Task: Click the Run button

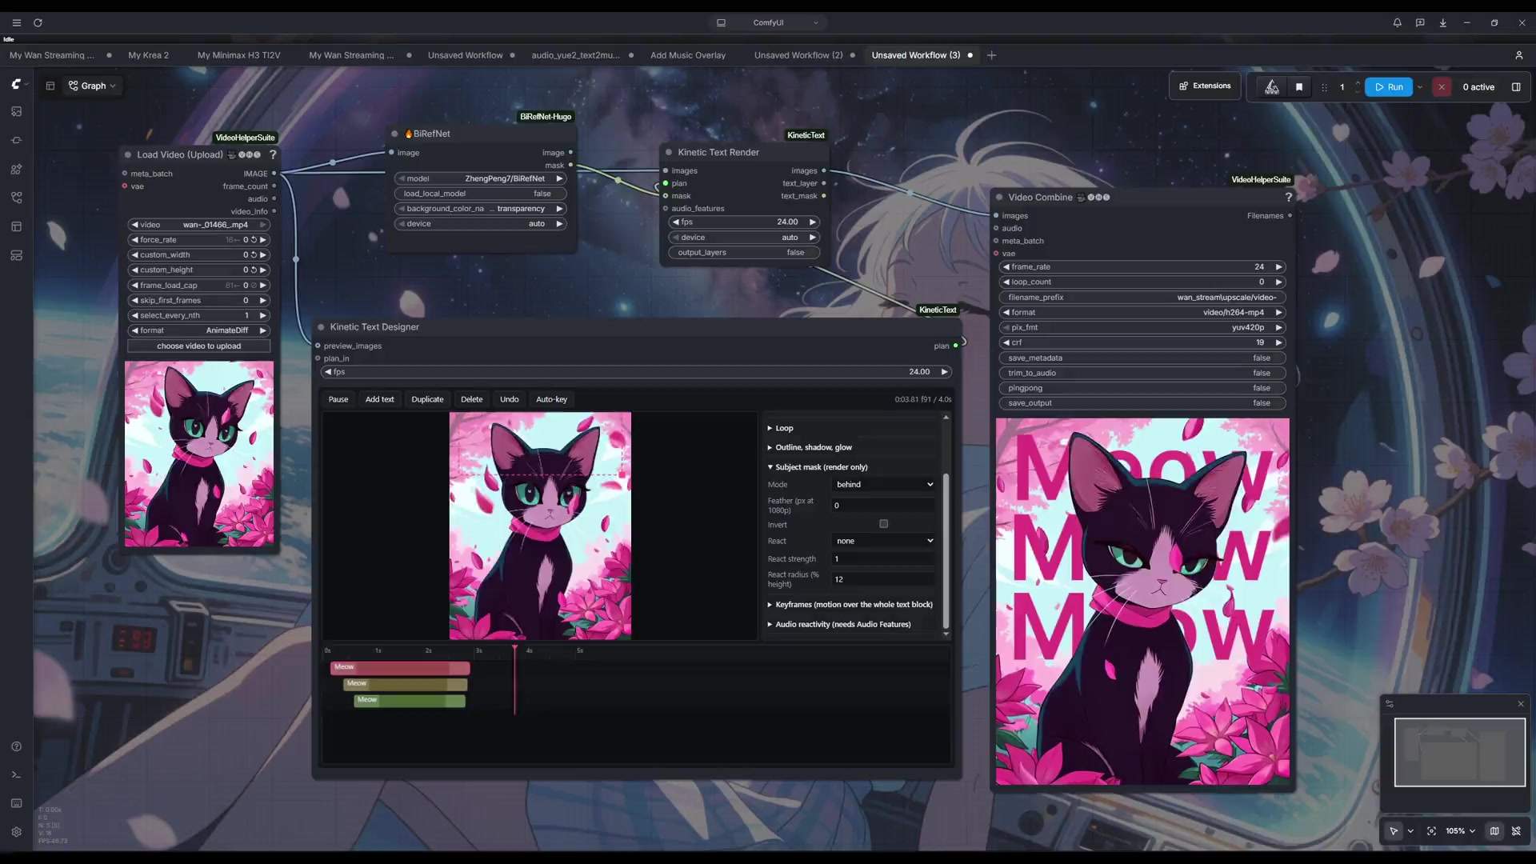Action: pyautogui.click(x=1388, y=86)
